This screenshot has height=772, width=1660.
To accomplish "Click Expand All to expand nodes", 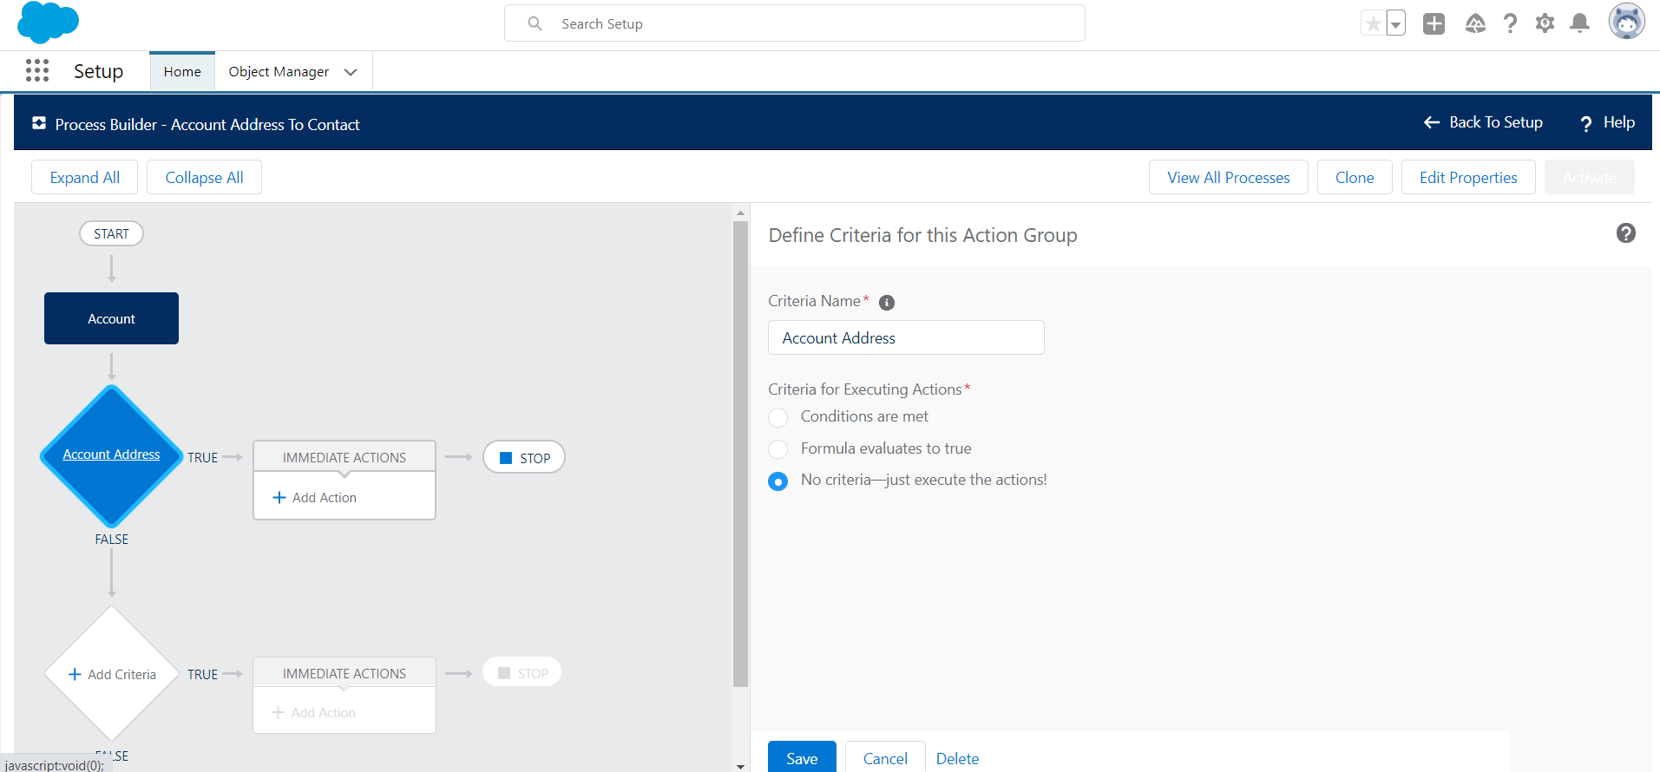I will (x=85, y=178).
